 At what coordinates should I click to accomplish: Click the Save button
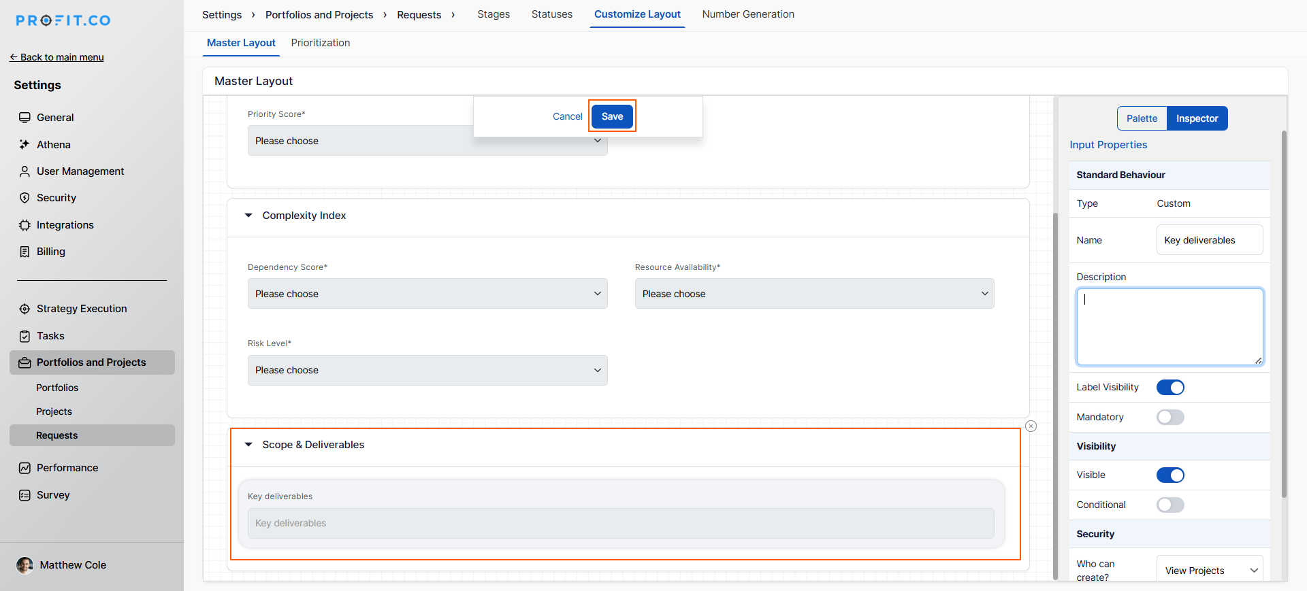pyautogui.click(x=612, y=116)
